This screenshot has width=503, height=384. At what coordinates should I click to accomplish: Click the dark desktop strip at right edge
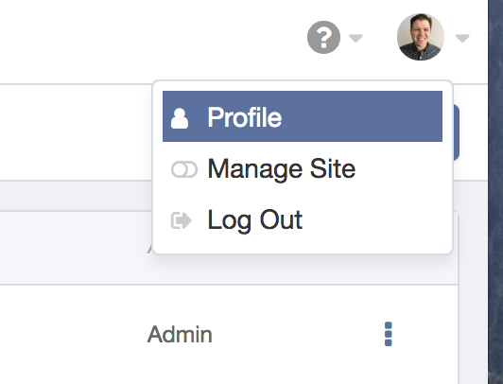click(x=495, y=192)
